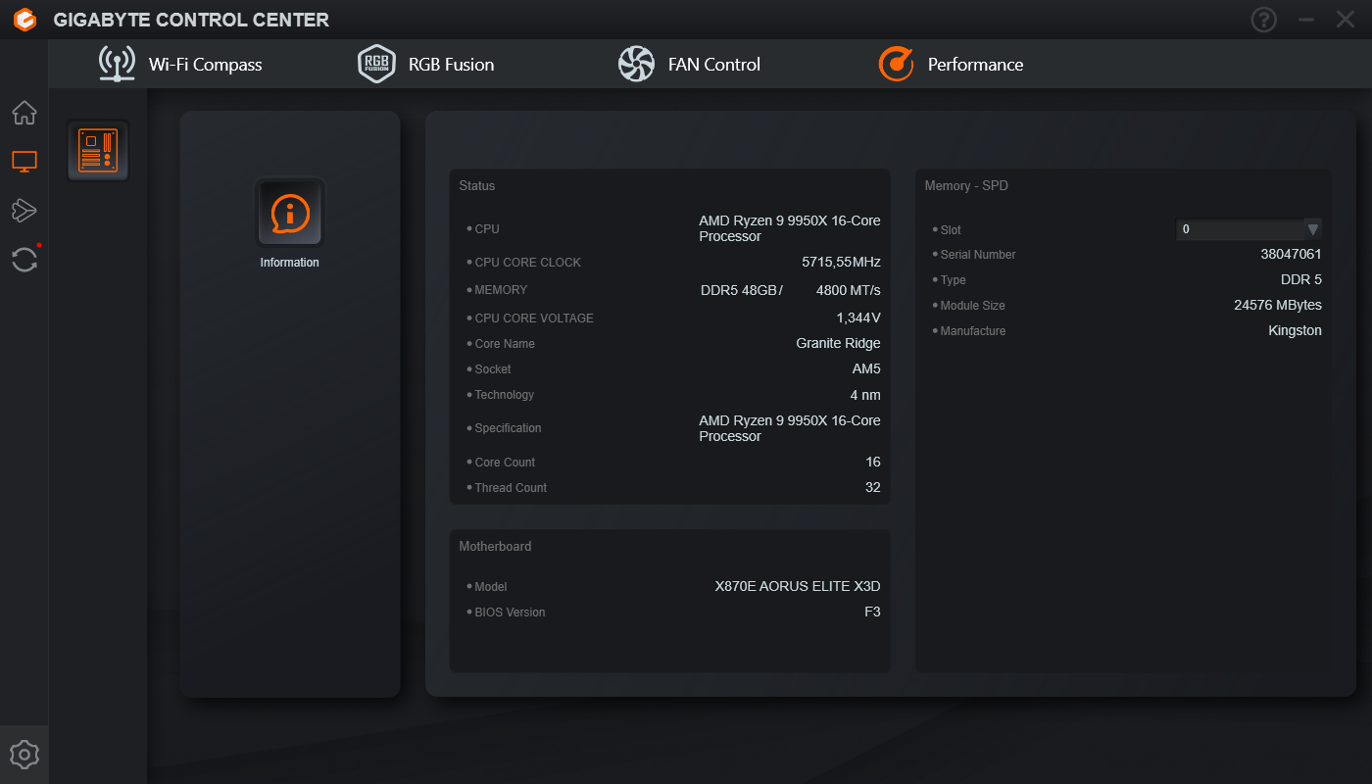
Task: Open the Wi-Fi Compass section
Action: point(181,65)
